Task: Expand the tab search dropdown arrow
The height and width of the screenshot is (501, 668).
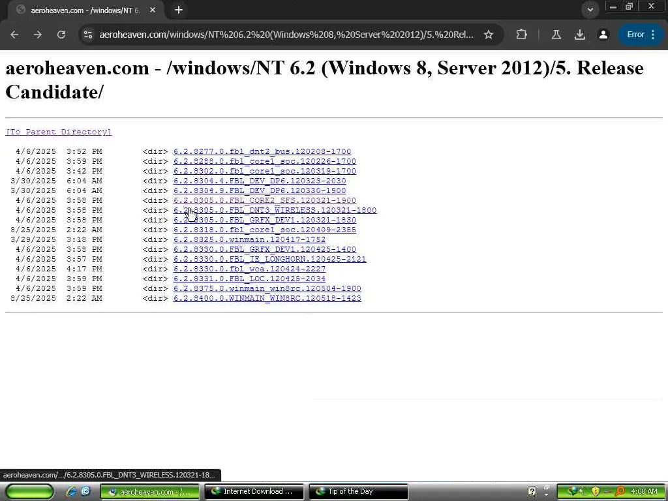Action: point(590,9)
